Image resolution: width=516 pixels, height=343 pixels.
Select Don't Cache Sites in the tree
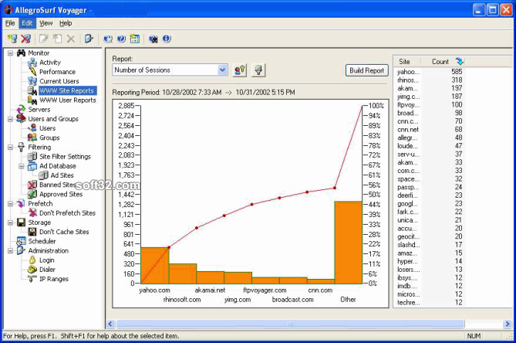pos(64,232)
